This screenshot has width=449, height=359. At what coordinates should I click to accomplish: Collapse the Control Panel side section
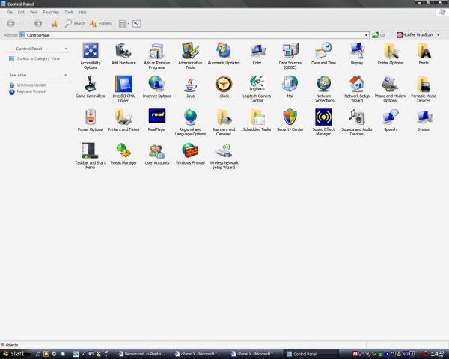[66, 49]
